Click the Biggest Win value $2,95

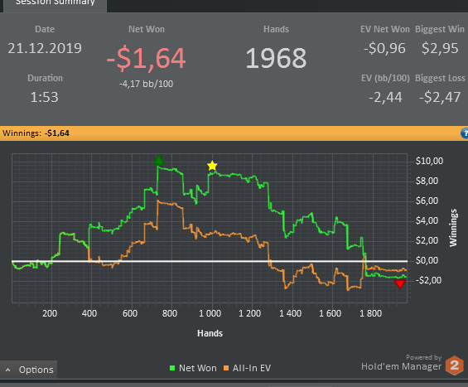[440, 48]
